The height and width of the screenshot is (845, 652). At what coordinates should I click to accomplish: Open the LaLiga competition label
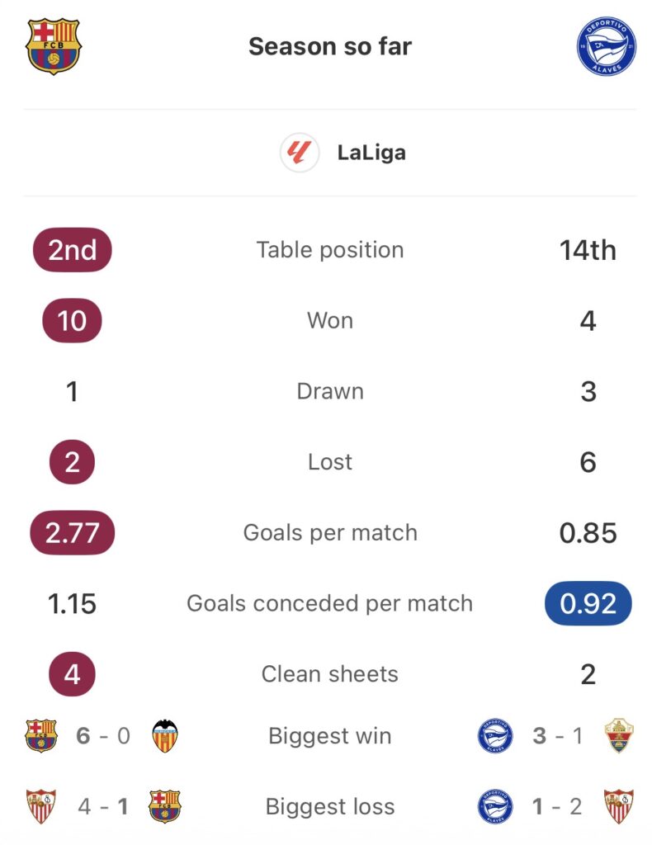(371, 153)
